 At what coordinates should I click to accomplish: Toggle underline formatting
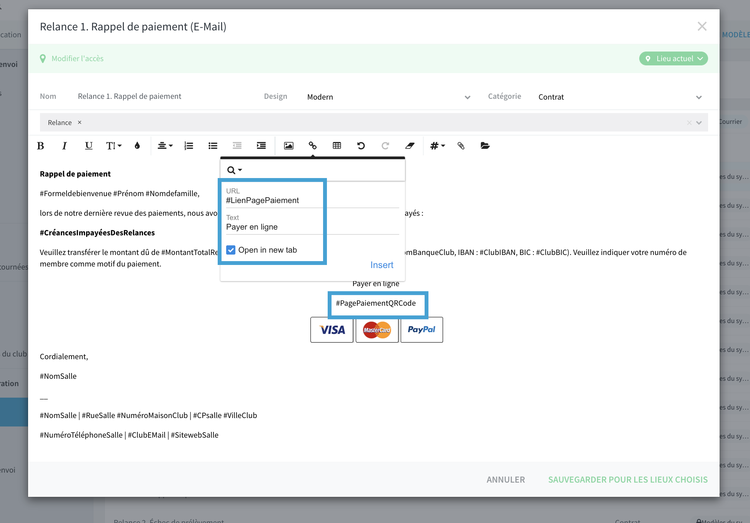[x=88, y=146]
